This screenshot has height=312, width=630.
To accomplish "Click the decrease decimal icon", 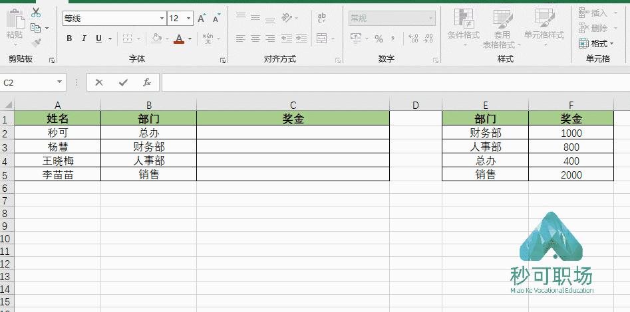I will pos(428,39).
